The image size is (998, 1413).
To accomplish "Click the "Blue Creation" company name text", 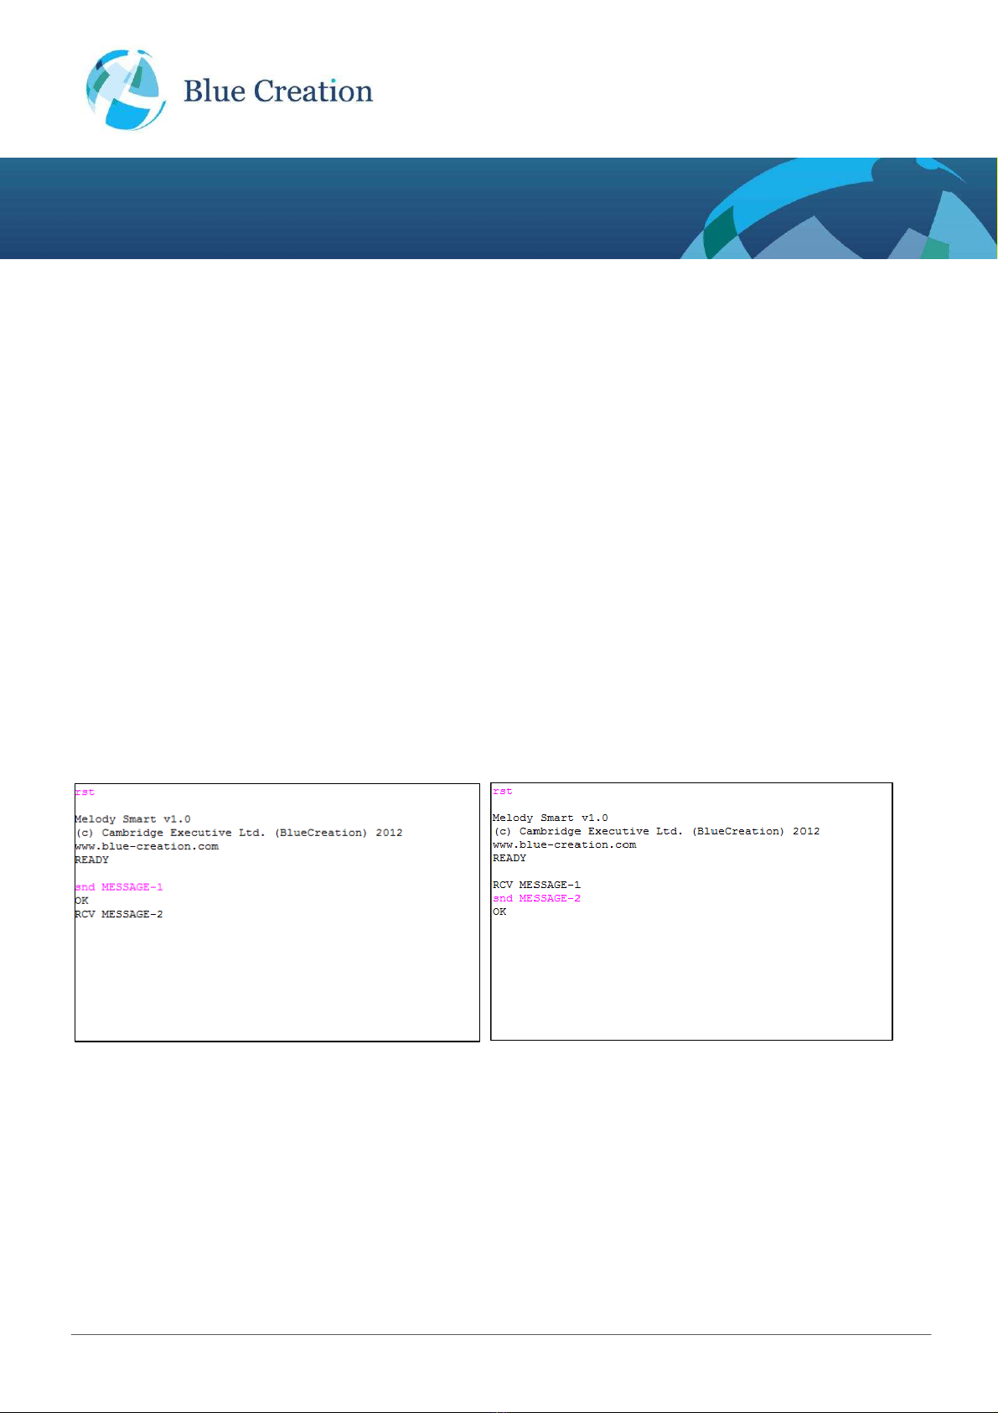I will [x=278, y=91].
